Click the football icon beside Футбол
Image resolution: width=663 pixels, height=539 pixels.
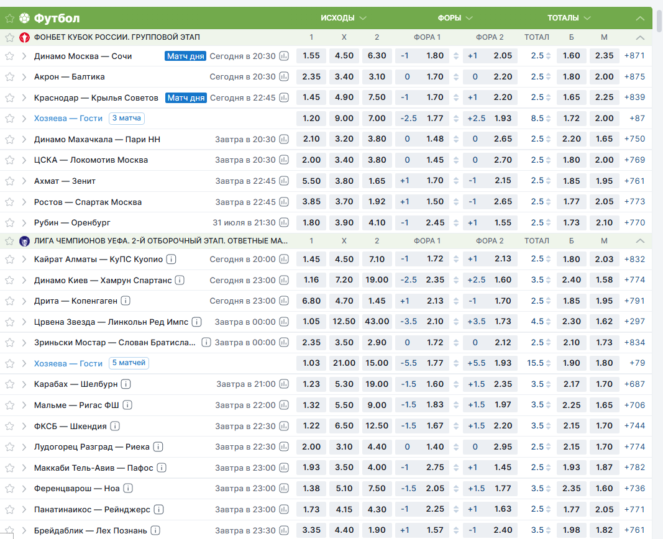(x=24, y=18)
